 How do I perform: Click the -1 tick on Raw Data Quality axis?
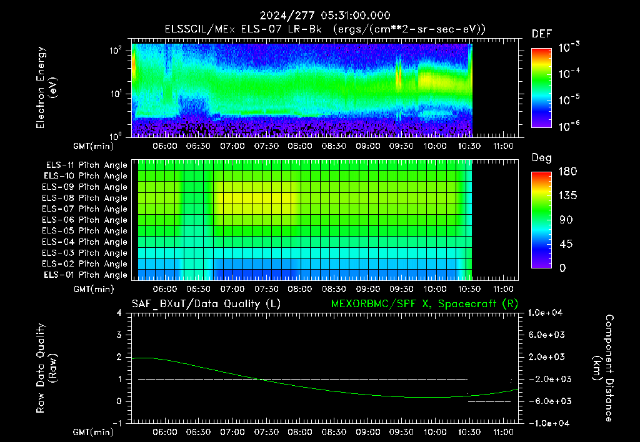[117, 423]
